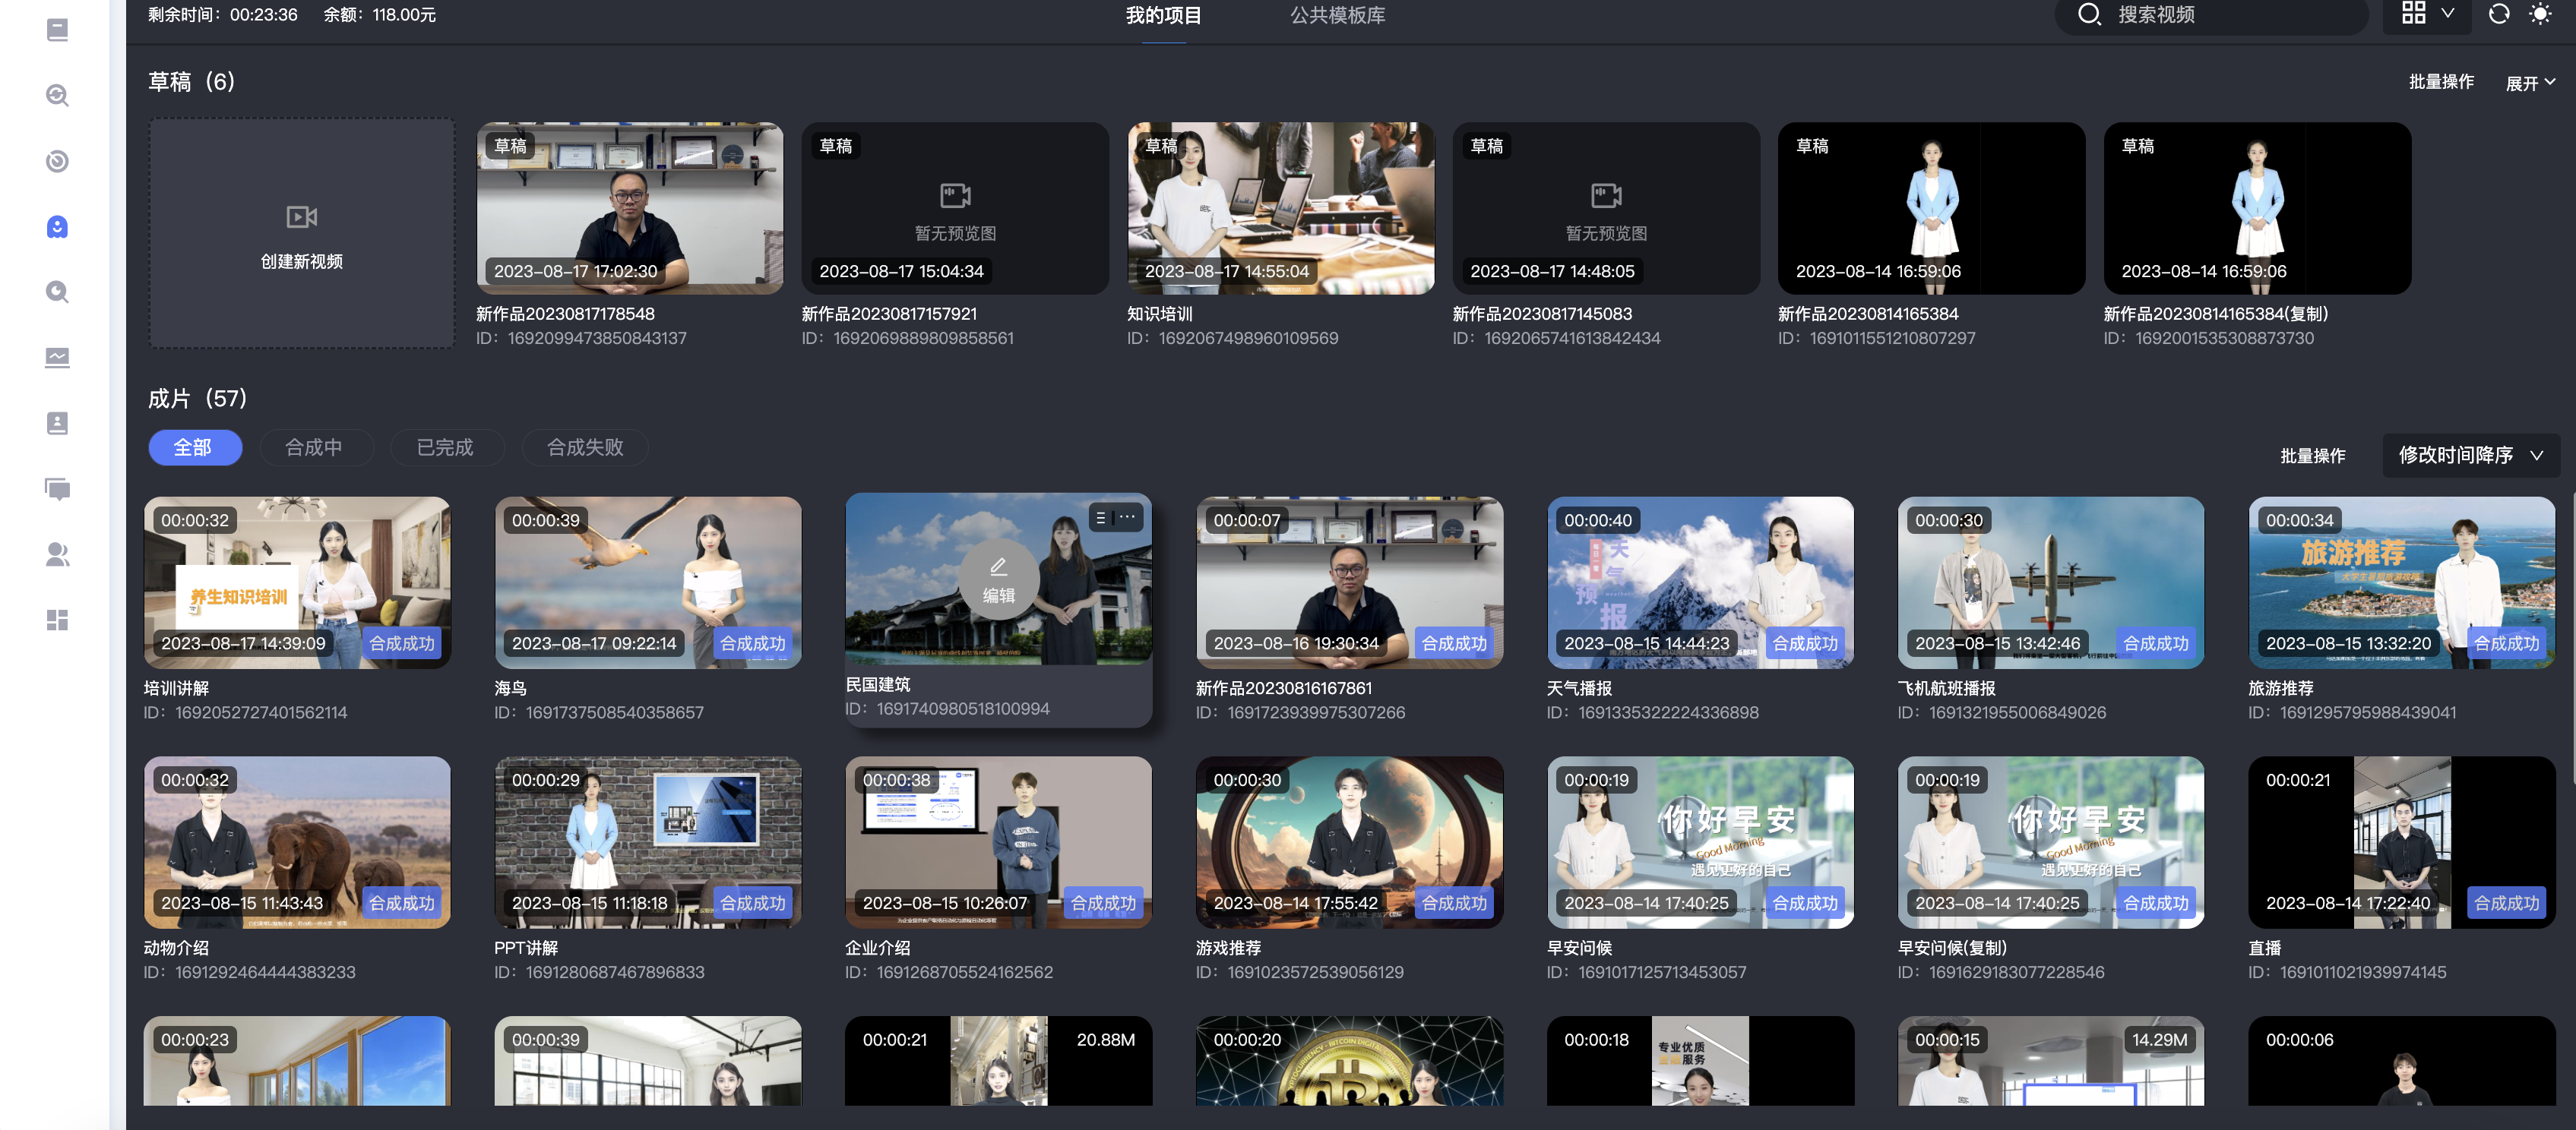2576x1130 pixels.
Task: Click the 创建新视频 card
Action: [301, 234]
